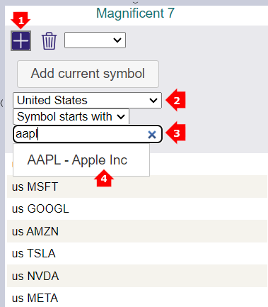
Task: Expand the Symbol starts with dropdown
Action: click(71, 116)
